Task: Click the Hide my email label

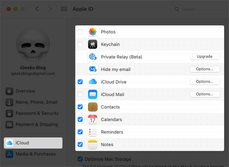Action: [116, 70]
